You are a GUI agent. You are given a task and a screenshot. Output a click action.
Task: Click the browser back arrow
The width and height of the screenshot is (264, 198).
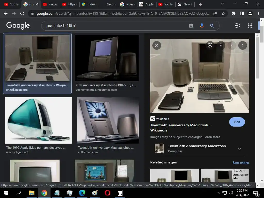point(6,13)
